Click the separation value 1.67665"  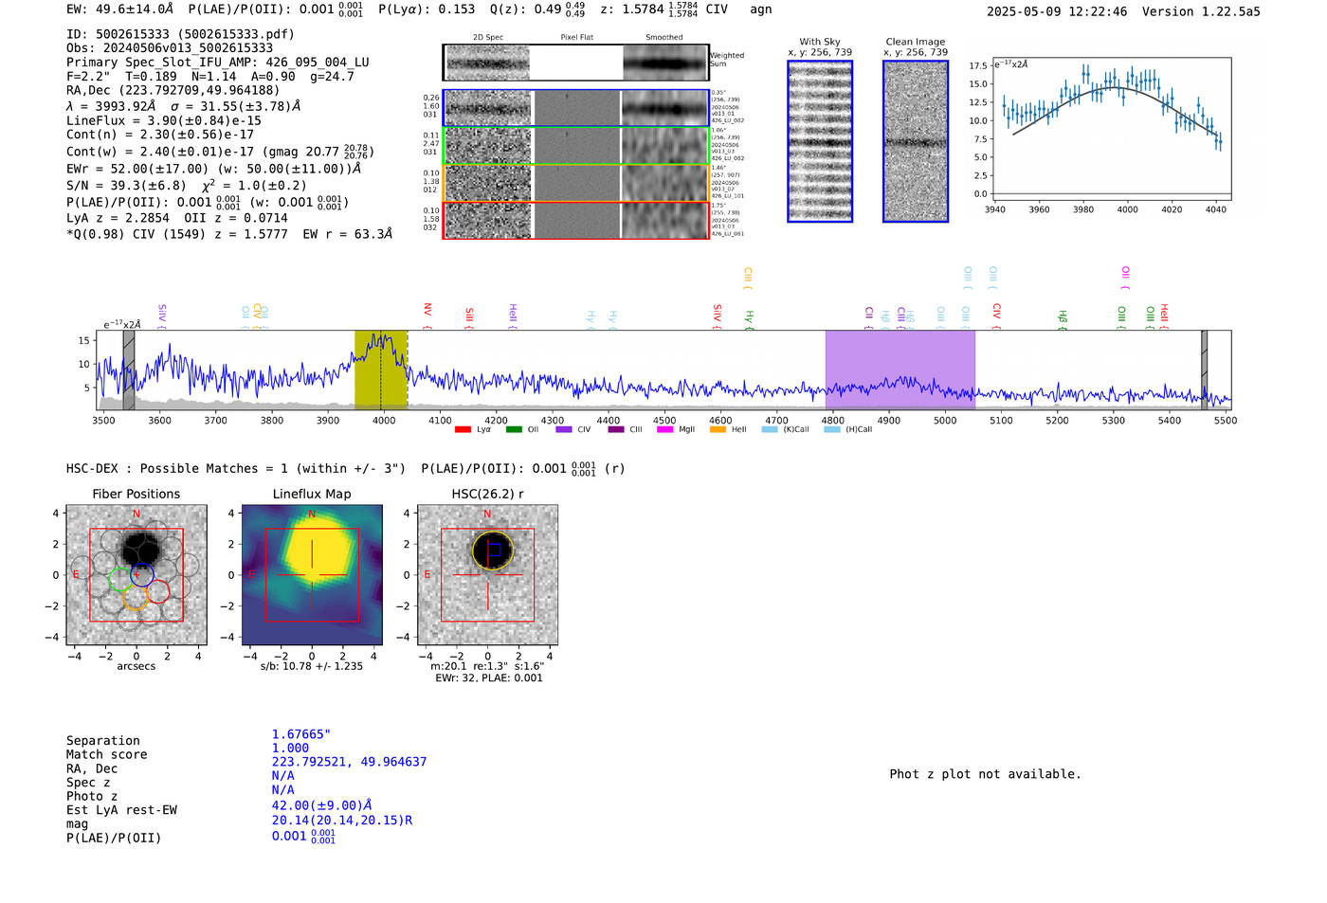[301, 734]
